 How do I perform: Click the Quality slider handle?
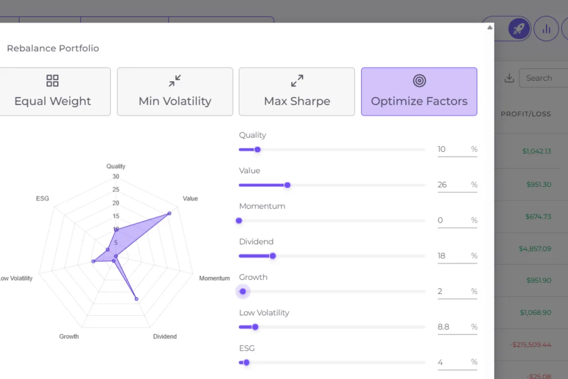(257, 149)
